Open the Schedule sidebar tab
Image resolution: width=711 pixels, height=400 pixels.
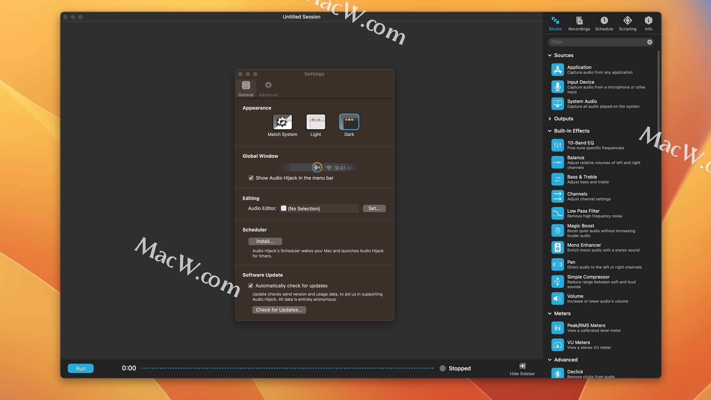click(604, 24)
